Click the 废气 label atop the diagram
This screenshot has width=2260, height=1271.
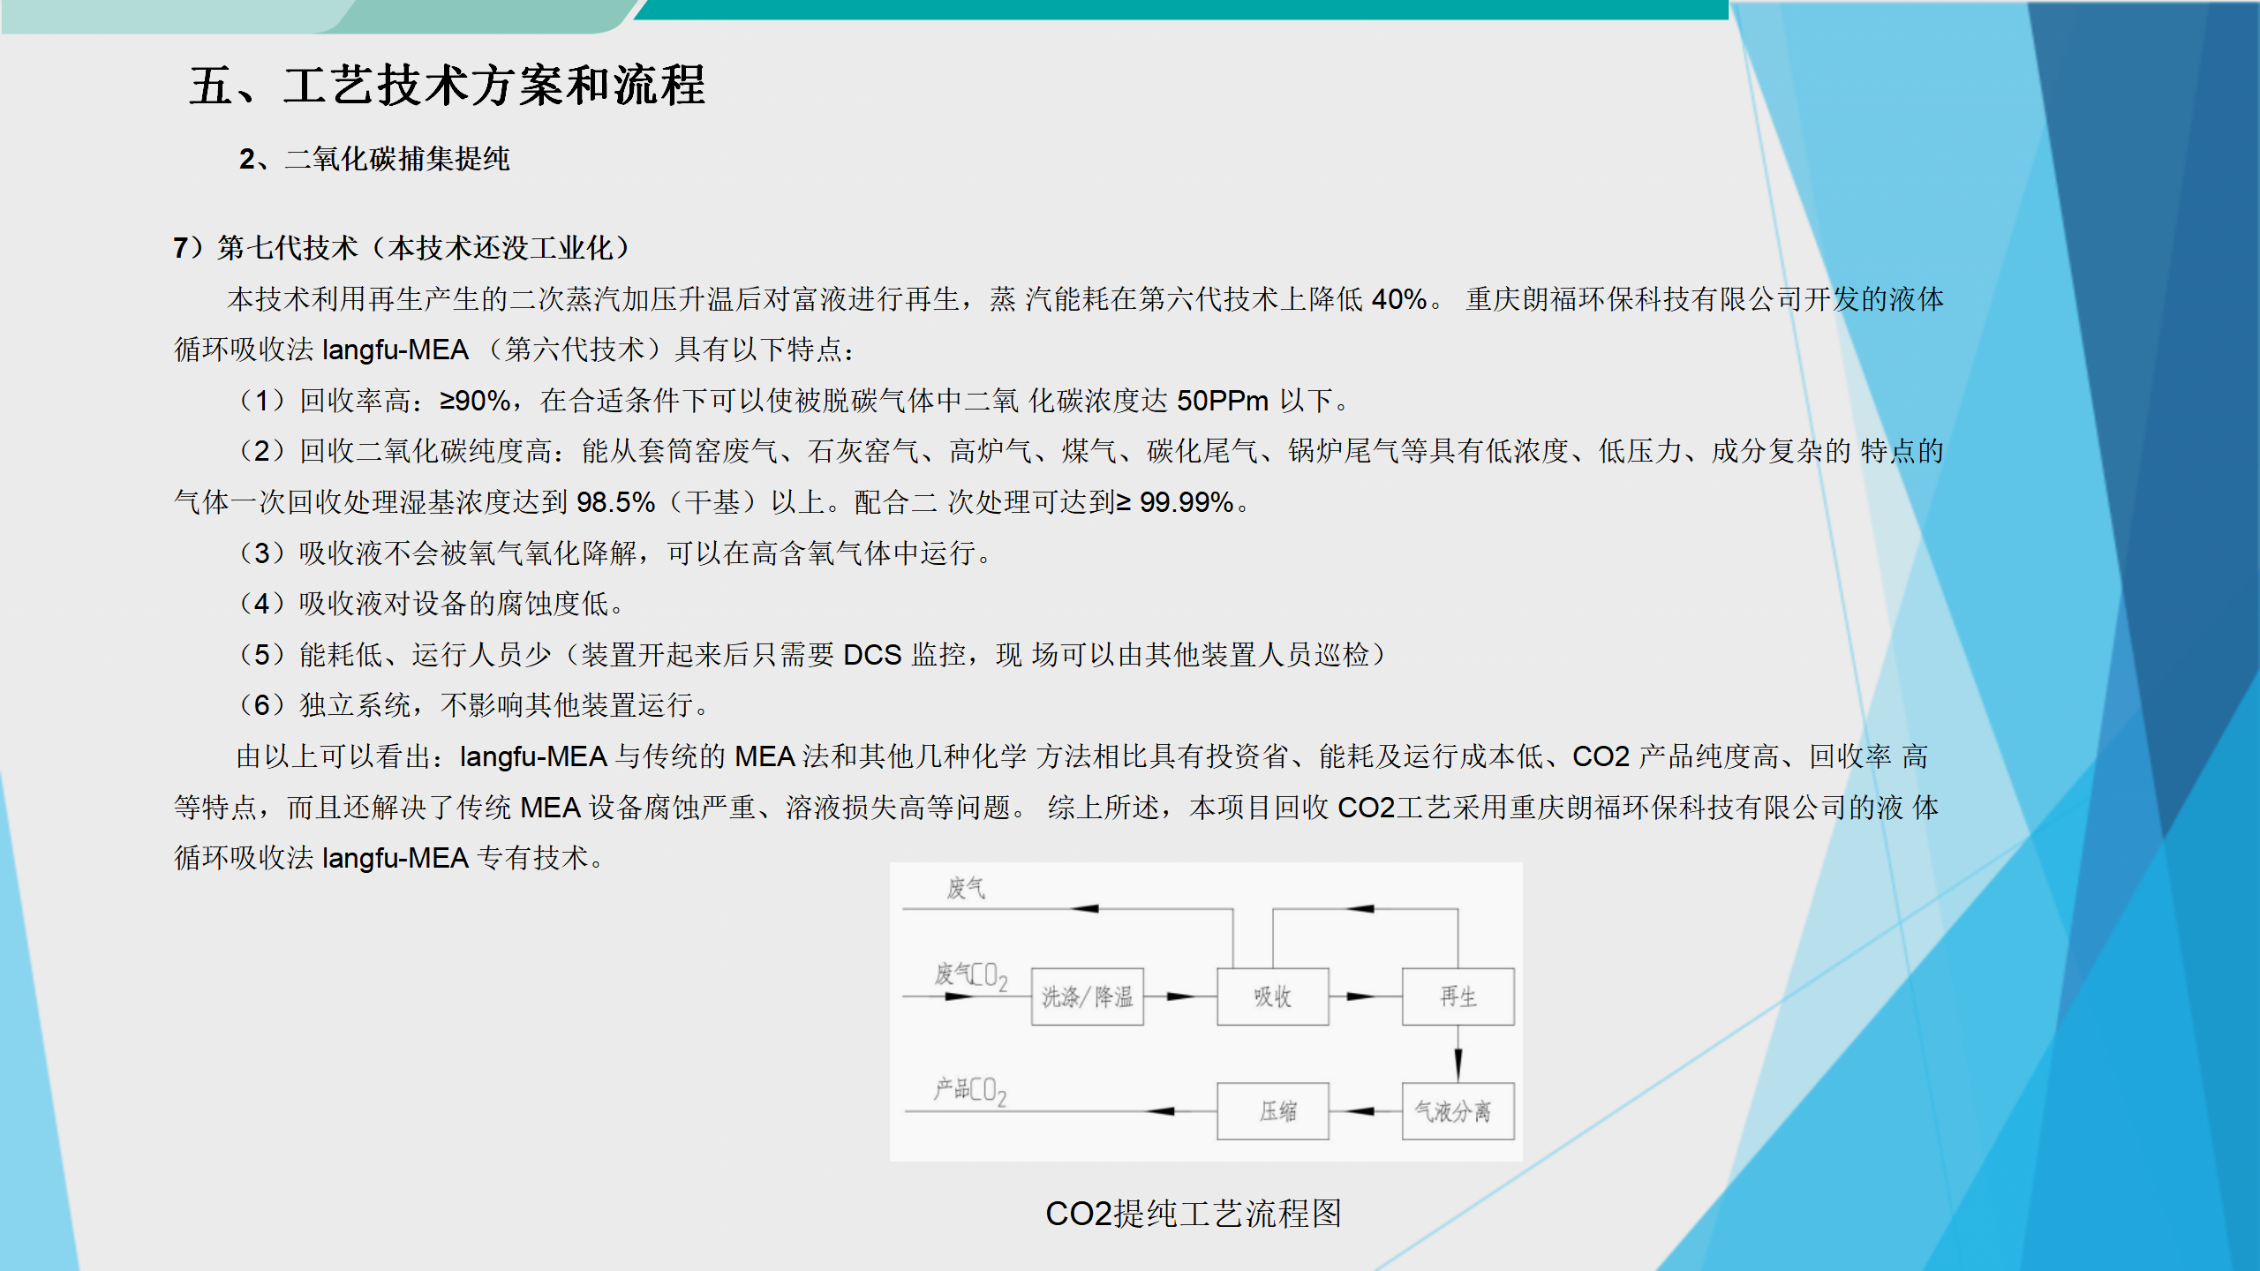point(966,888)
